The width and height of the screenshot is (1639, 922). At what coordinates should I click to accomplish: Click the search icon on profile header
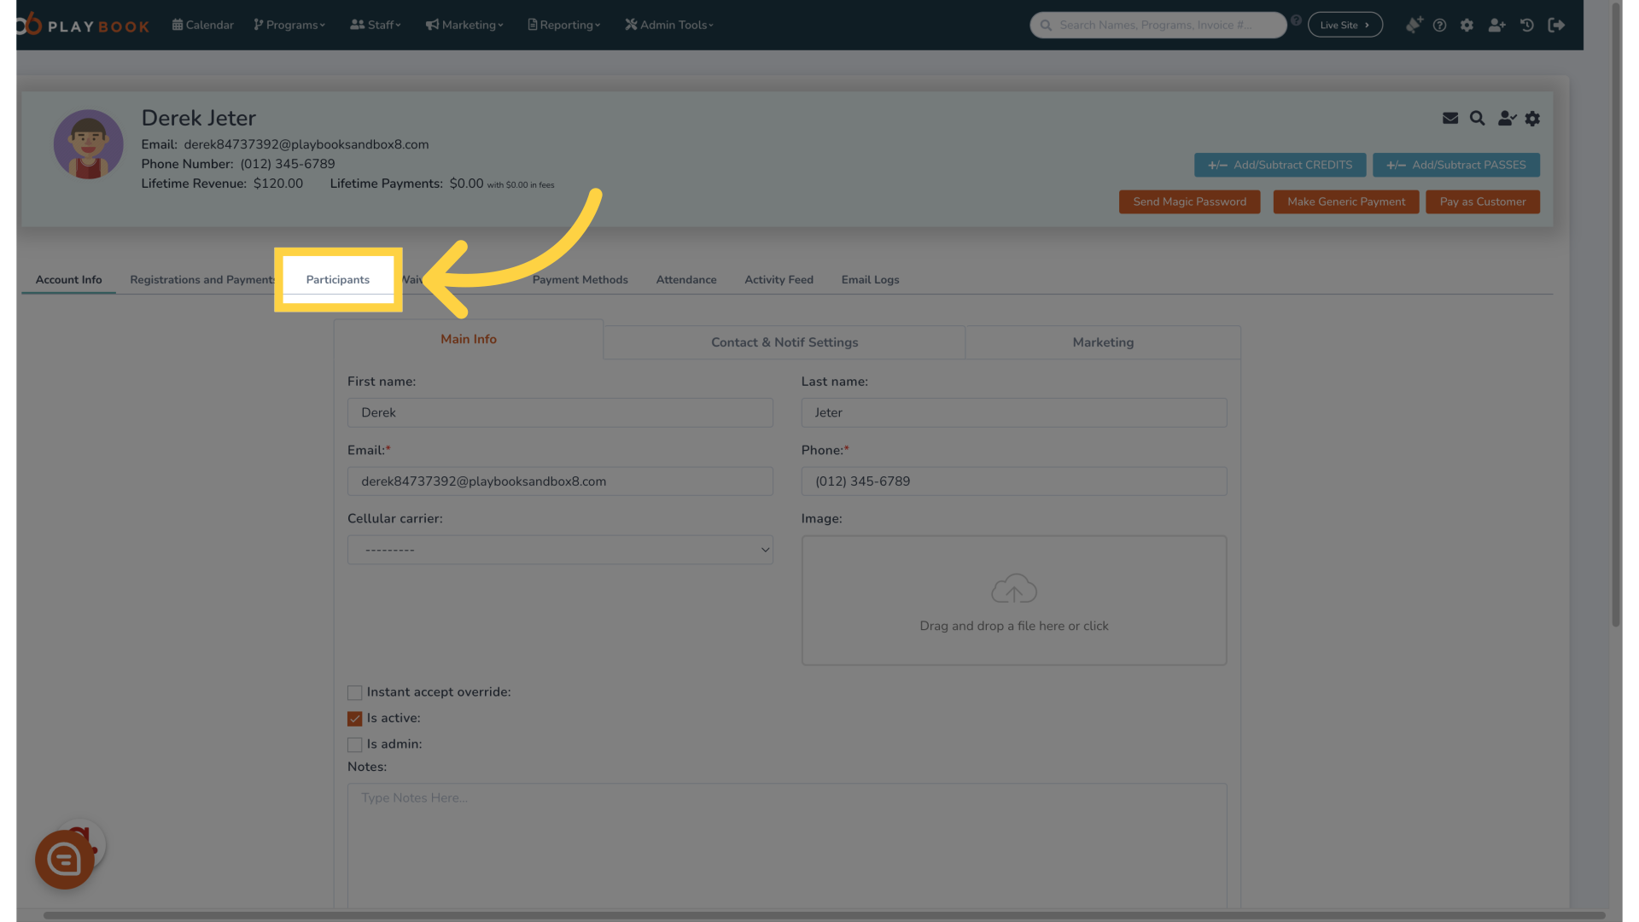coord(1477,118)
